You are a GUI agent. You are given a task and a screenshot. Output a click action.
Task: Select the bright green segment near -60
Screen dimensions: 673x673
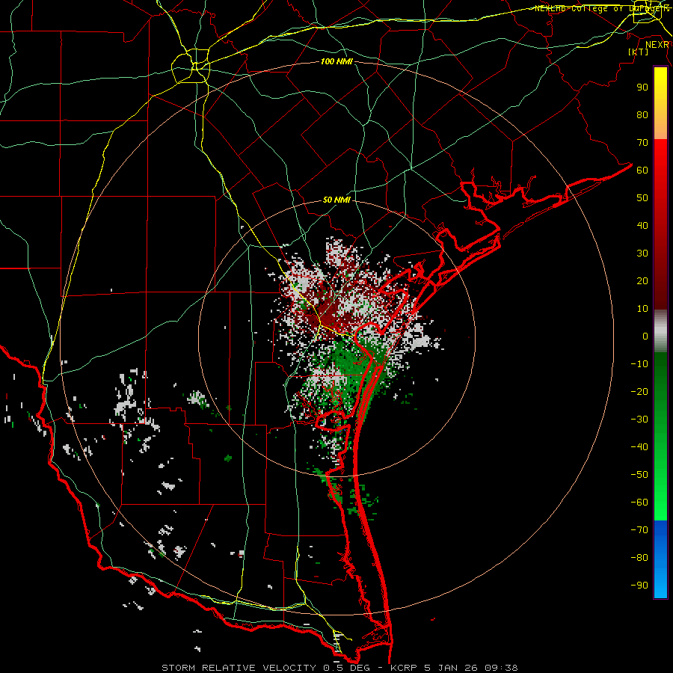[x=660, y=506]
